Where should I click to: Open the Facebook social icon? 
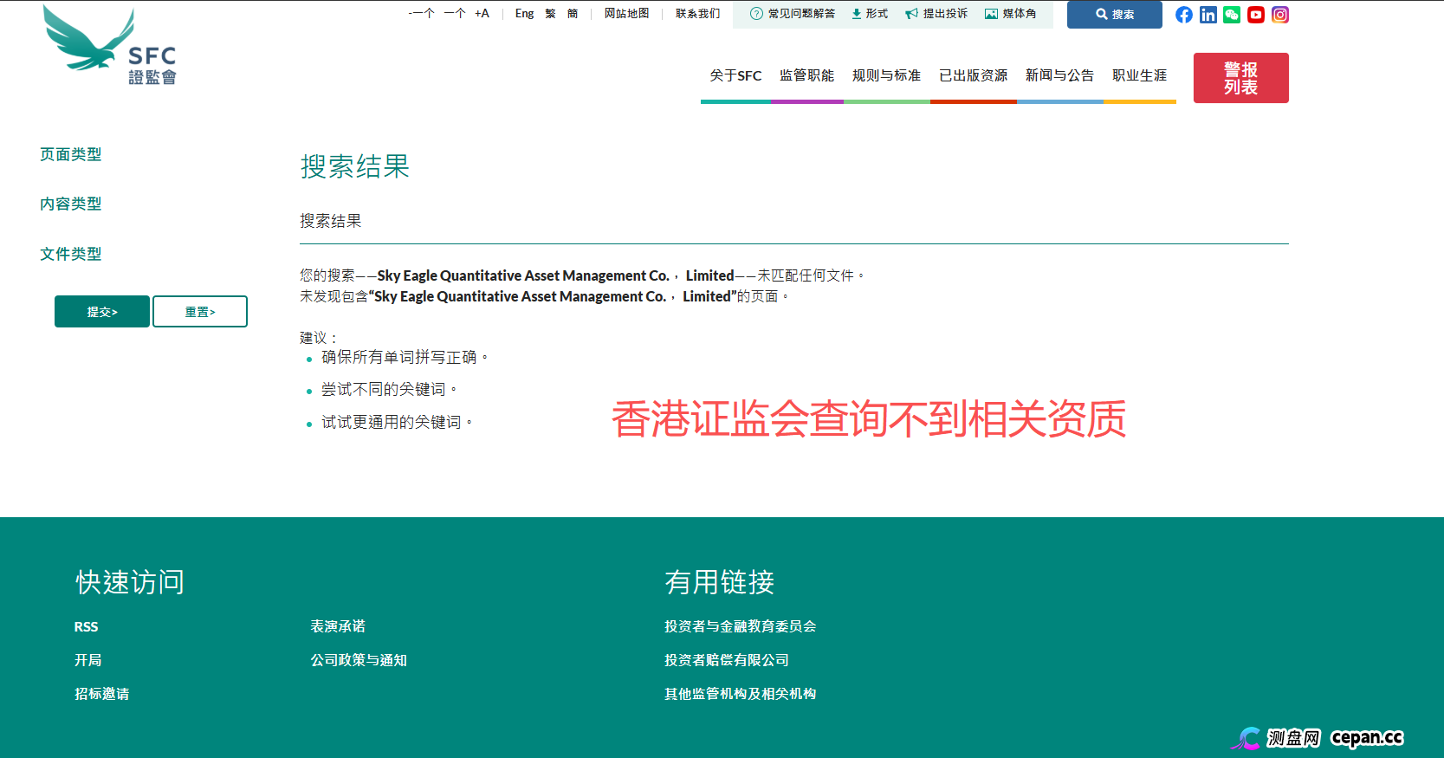(x=1184, y=15)
